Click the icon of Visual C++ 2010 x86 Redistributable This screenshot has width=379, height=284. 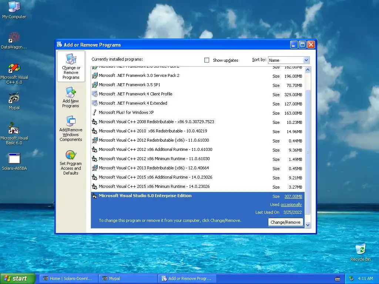point(94,131)
